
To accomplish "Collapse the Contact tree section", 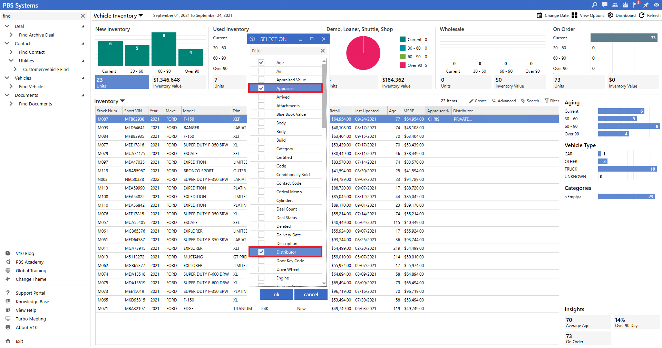I will [7, 43].
